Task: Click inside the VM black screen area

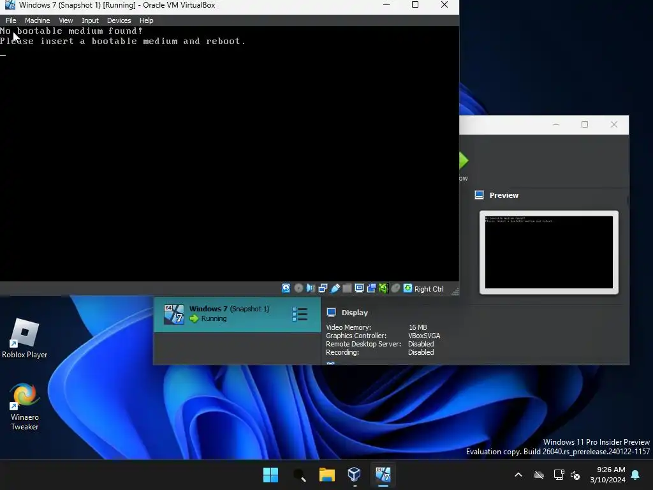Action: (x=230, y=154)
